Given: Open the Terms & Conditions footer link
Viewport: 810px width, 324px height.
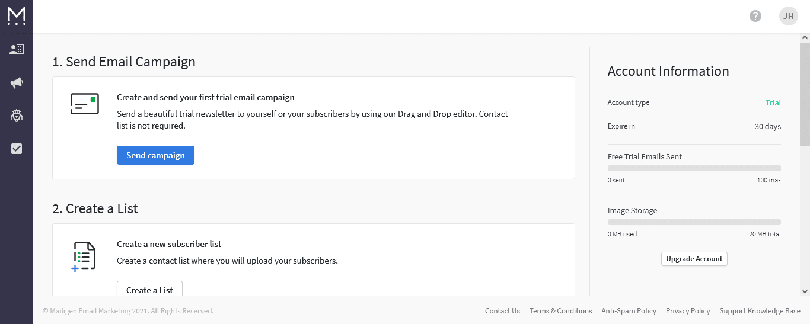Looking at the screenshot, I should point(561,311).
